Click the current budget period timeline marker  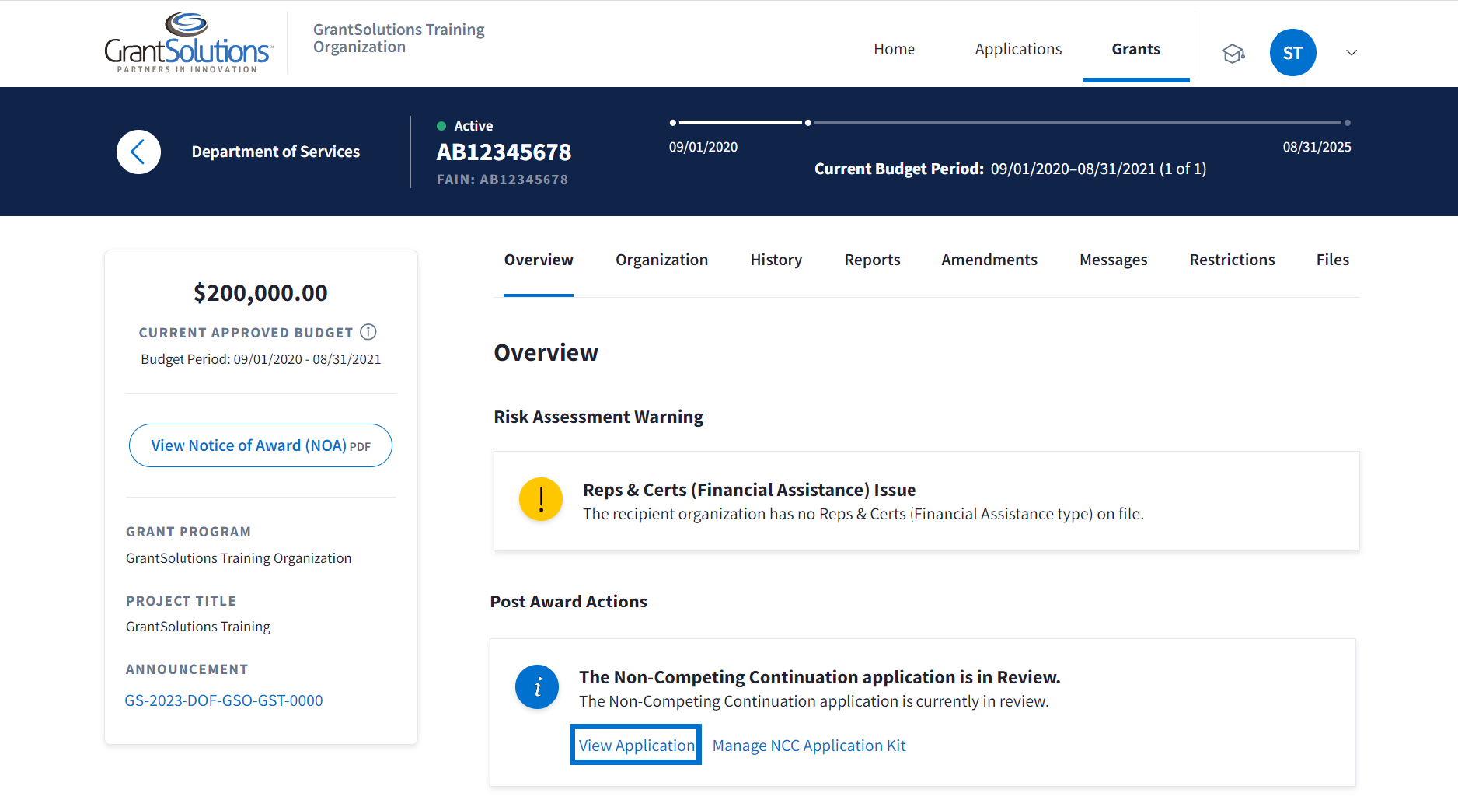pyautogui.click(x=808, y=123)
